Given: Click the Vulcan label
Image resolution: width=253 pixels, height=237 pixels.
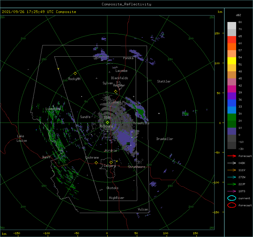Looking at the screenshot, I should 143,209.
